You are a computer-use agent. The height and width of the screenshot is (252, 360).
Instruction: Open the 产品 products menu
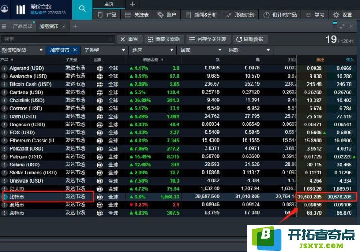click(x=107, y=15)
